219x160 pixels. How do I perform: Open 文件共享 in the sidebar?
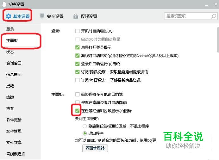14,142
